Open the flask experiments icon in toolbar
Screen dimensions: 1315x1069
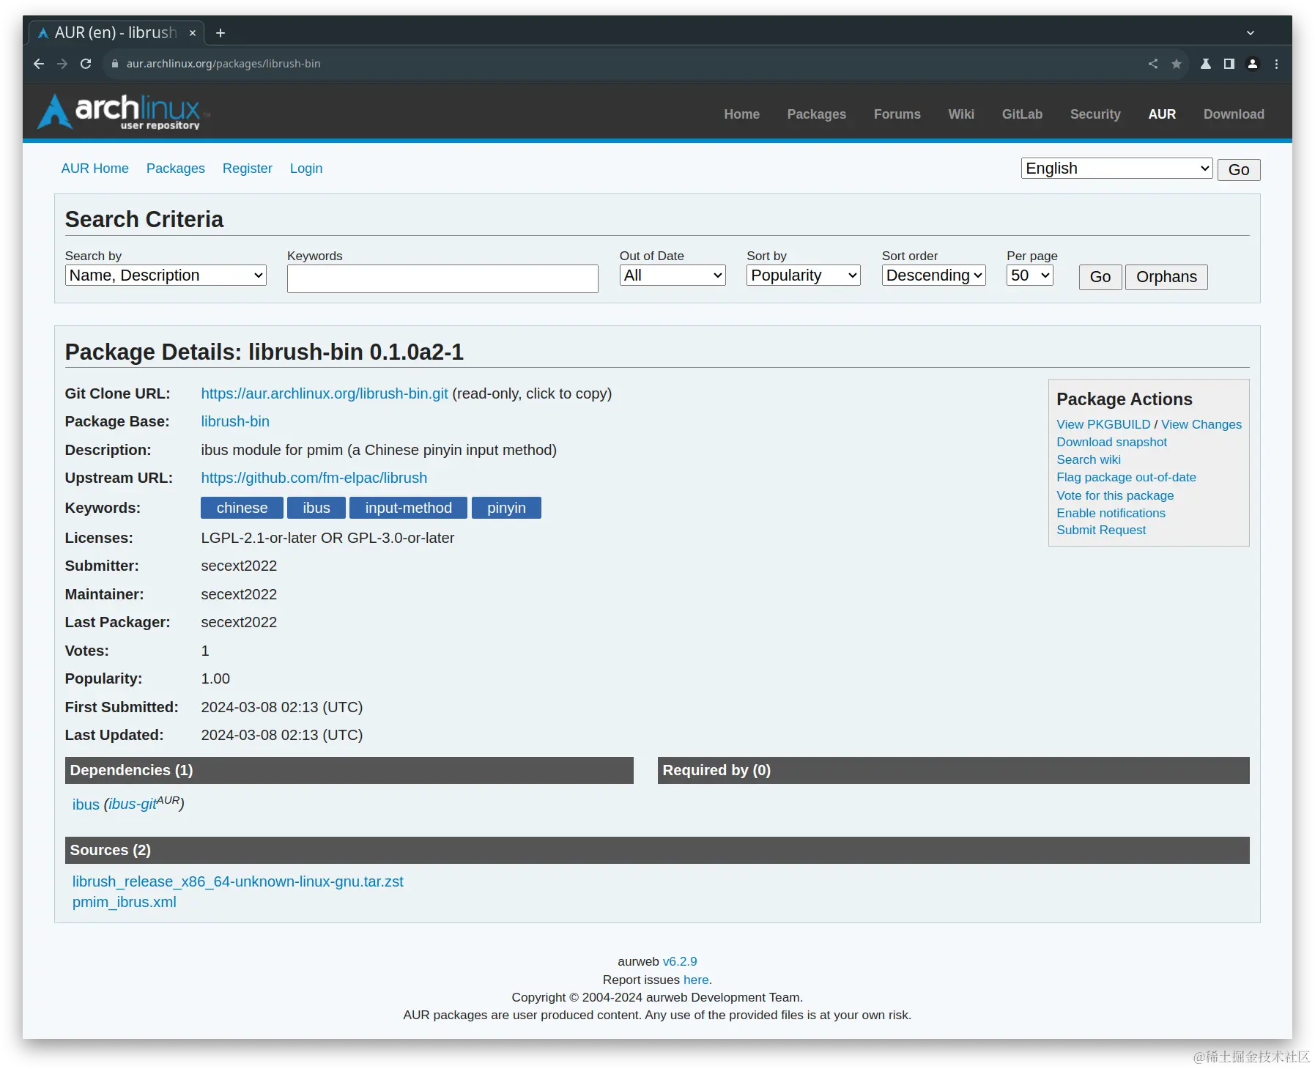tap(1205, 64)
